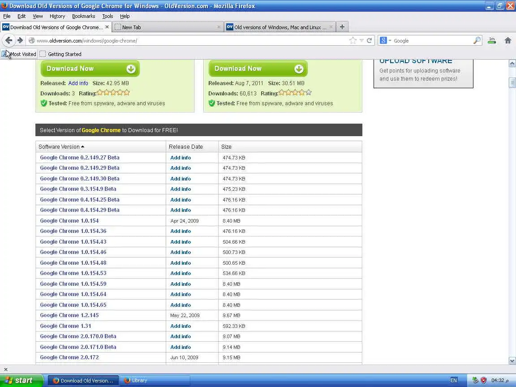Image resolution: width=516 pixels, height=387 pixels.
Task: Click the Jun 10, 2009 release date
Action: point(184,357)
